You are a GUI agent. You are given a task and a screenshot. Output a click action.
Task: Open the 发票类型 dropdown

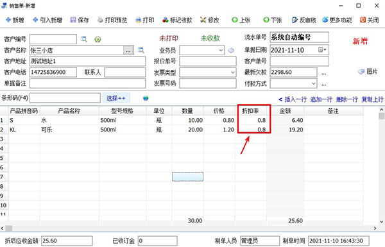click(232, 72)
